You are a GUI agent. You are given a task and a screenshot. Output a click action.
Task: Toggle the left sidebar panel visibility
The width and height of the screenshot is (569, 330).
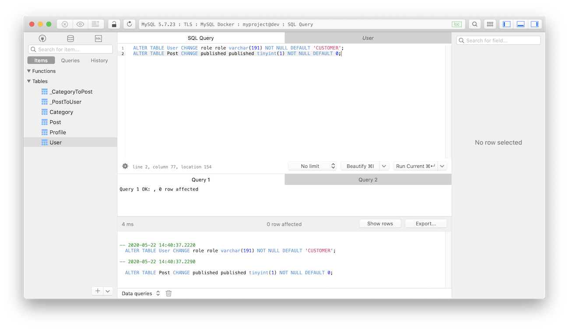pos(506,24)
